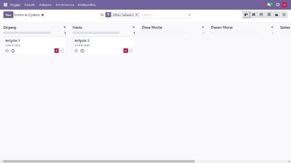The height and width of the screenshot is (163, 291).
Task: Switch to list view
Action: pos(254,15)
